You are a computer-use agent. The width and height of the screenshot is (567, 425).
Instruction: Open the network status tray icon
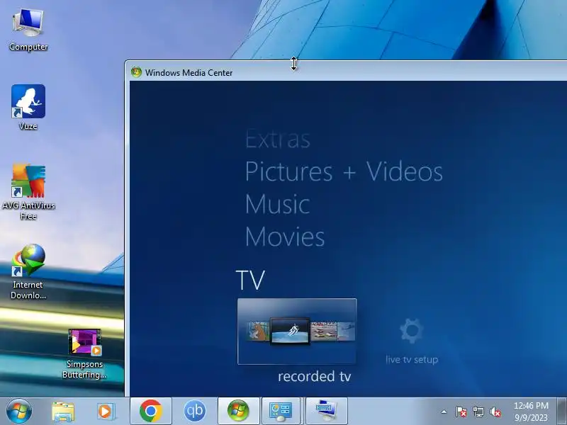478,412
